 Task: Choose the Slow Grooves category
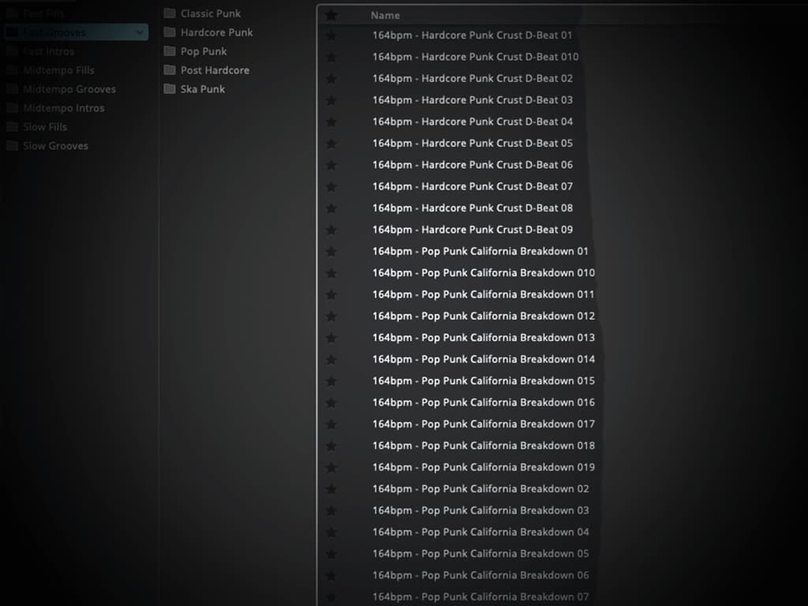point(55,146)
